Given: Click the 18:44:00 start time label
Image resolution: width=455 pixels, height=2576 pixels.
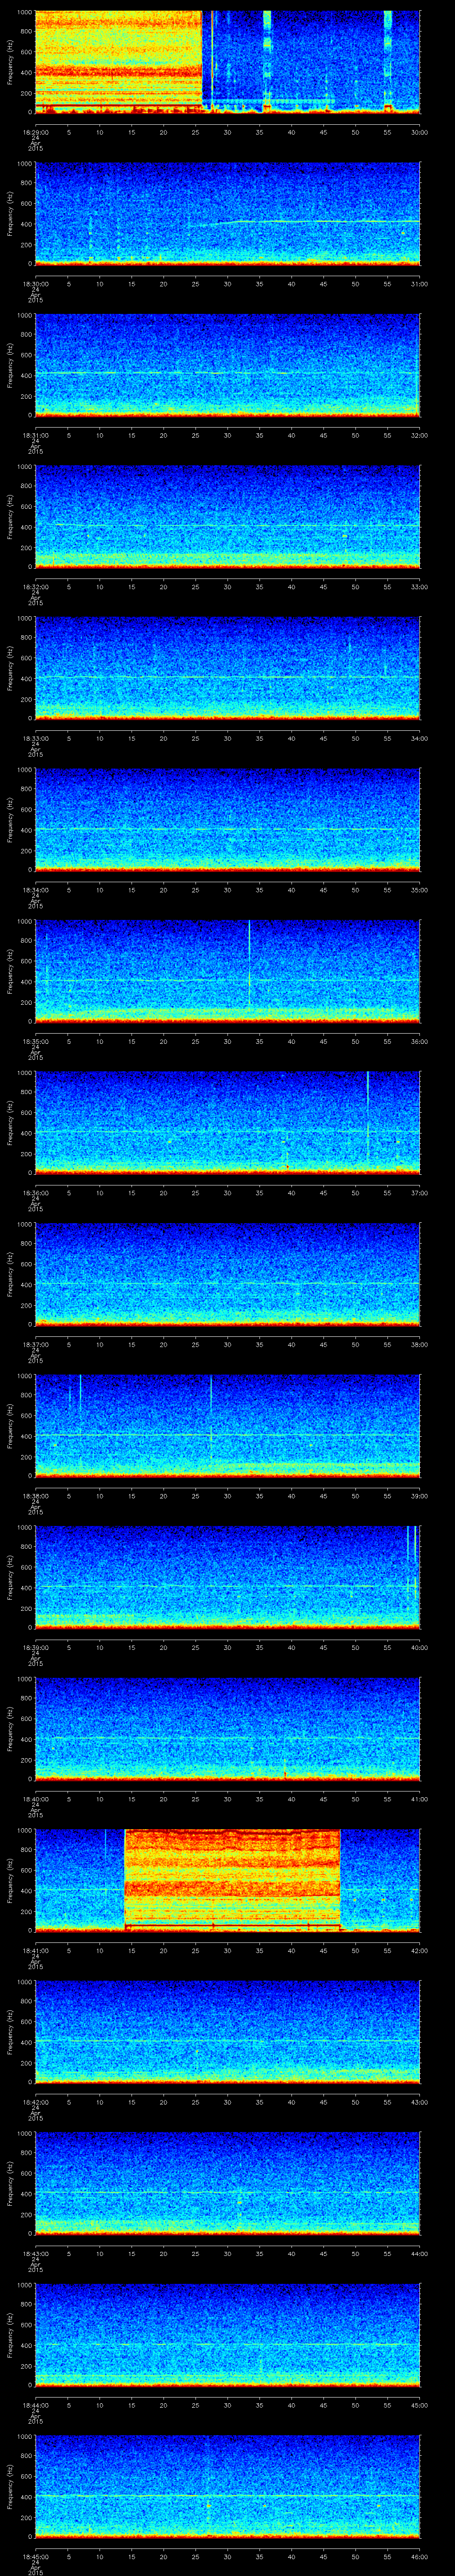Looking at the screenshot, I should point(35,2405).
